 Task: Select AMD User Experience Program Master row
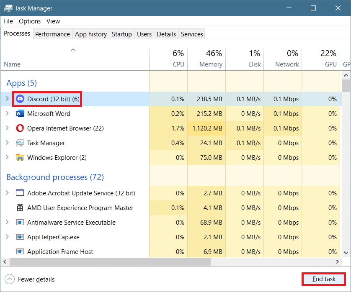[171, 208]
